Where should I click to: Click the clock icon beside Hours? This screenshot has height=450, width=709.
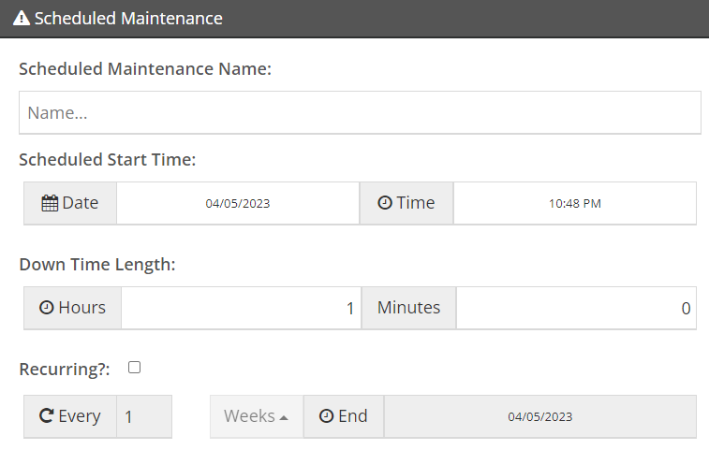(x=47, y=307)
